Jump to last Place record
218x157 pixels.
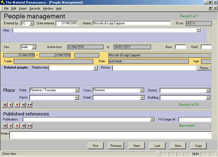point(23,105)
